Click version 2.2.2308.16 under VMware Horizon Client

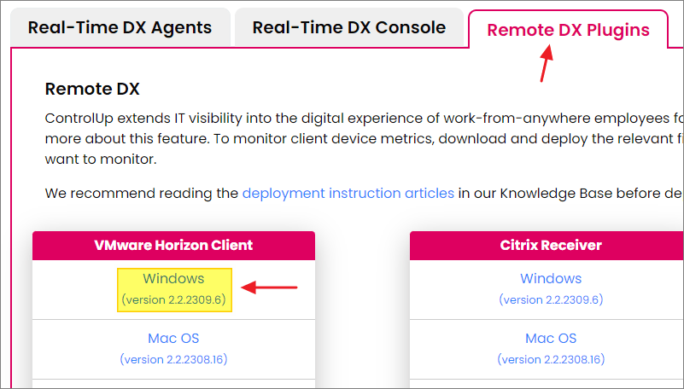[x=173, y=359]
